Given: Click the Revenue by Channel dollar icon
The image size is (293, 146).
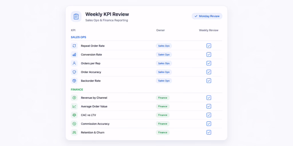Looking at the screenshot, I should click(x=74, y=98).
